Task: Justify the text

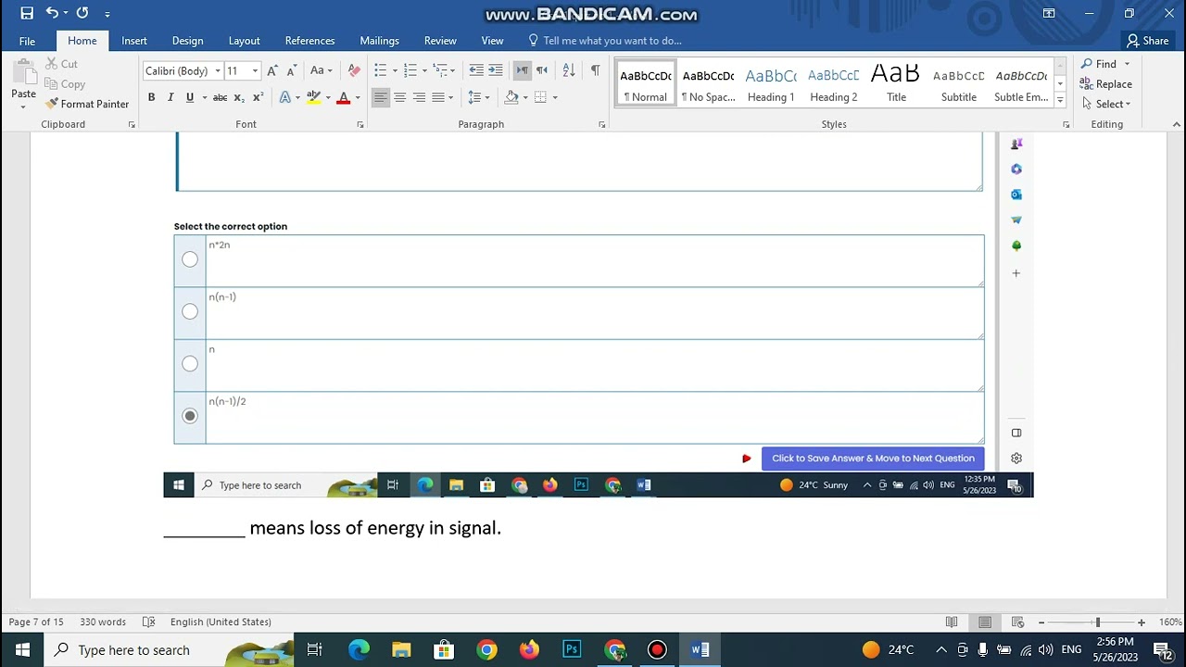Action: coord(438,97)
